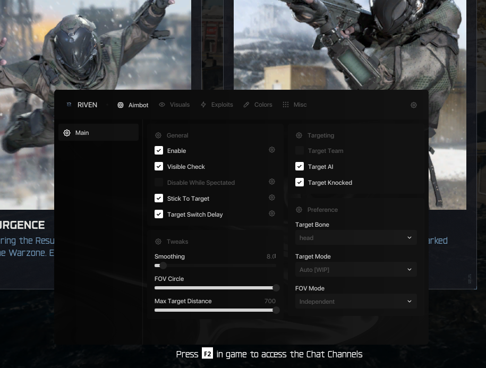Click the Preference section heading
This screenshot has width=486, height=368.
[x=322, y=210]
